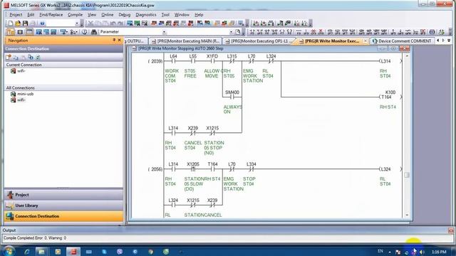Open the Online menu
The width and height of the screenshot is (456, 256).
tap(108, 14)
